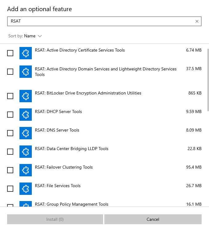209x231 pixels.
Task: Click the Active Directory Domain Services and Lightweight Directory Services label
Action: point(106,72)
